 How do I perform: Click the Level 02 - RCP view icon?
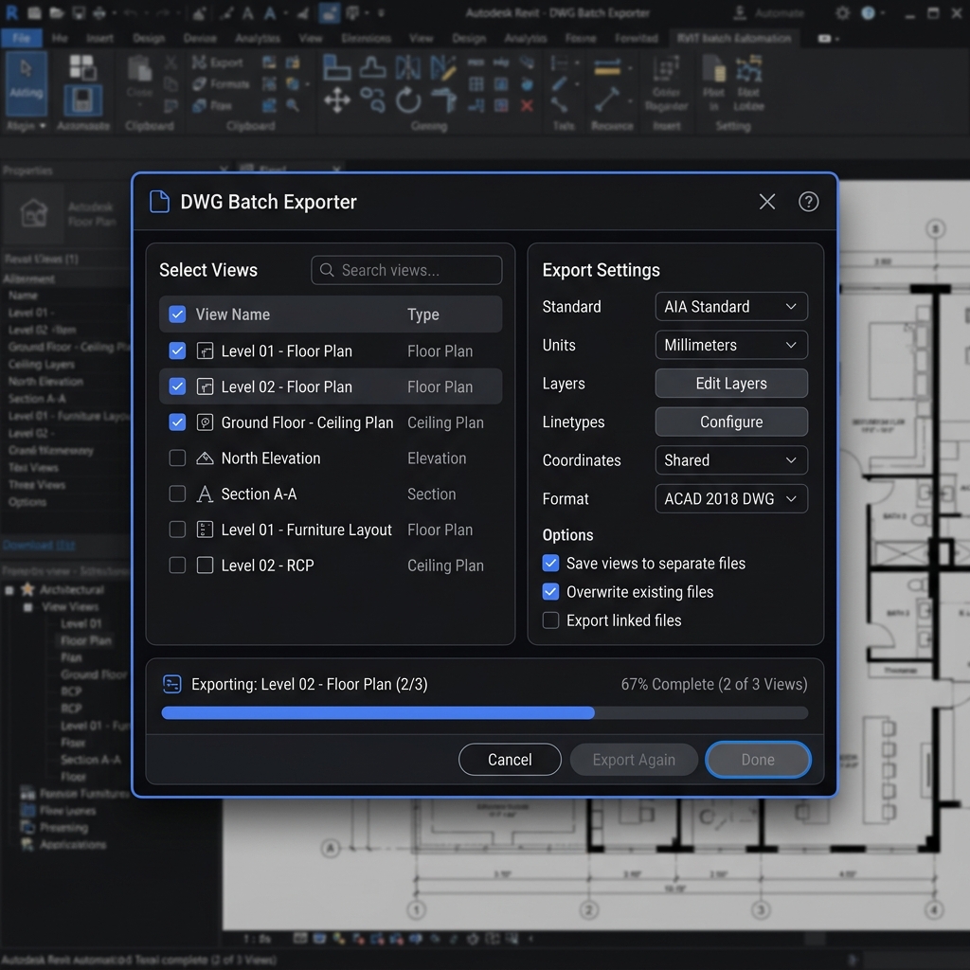click(205, 566)
